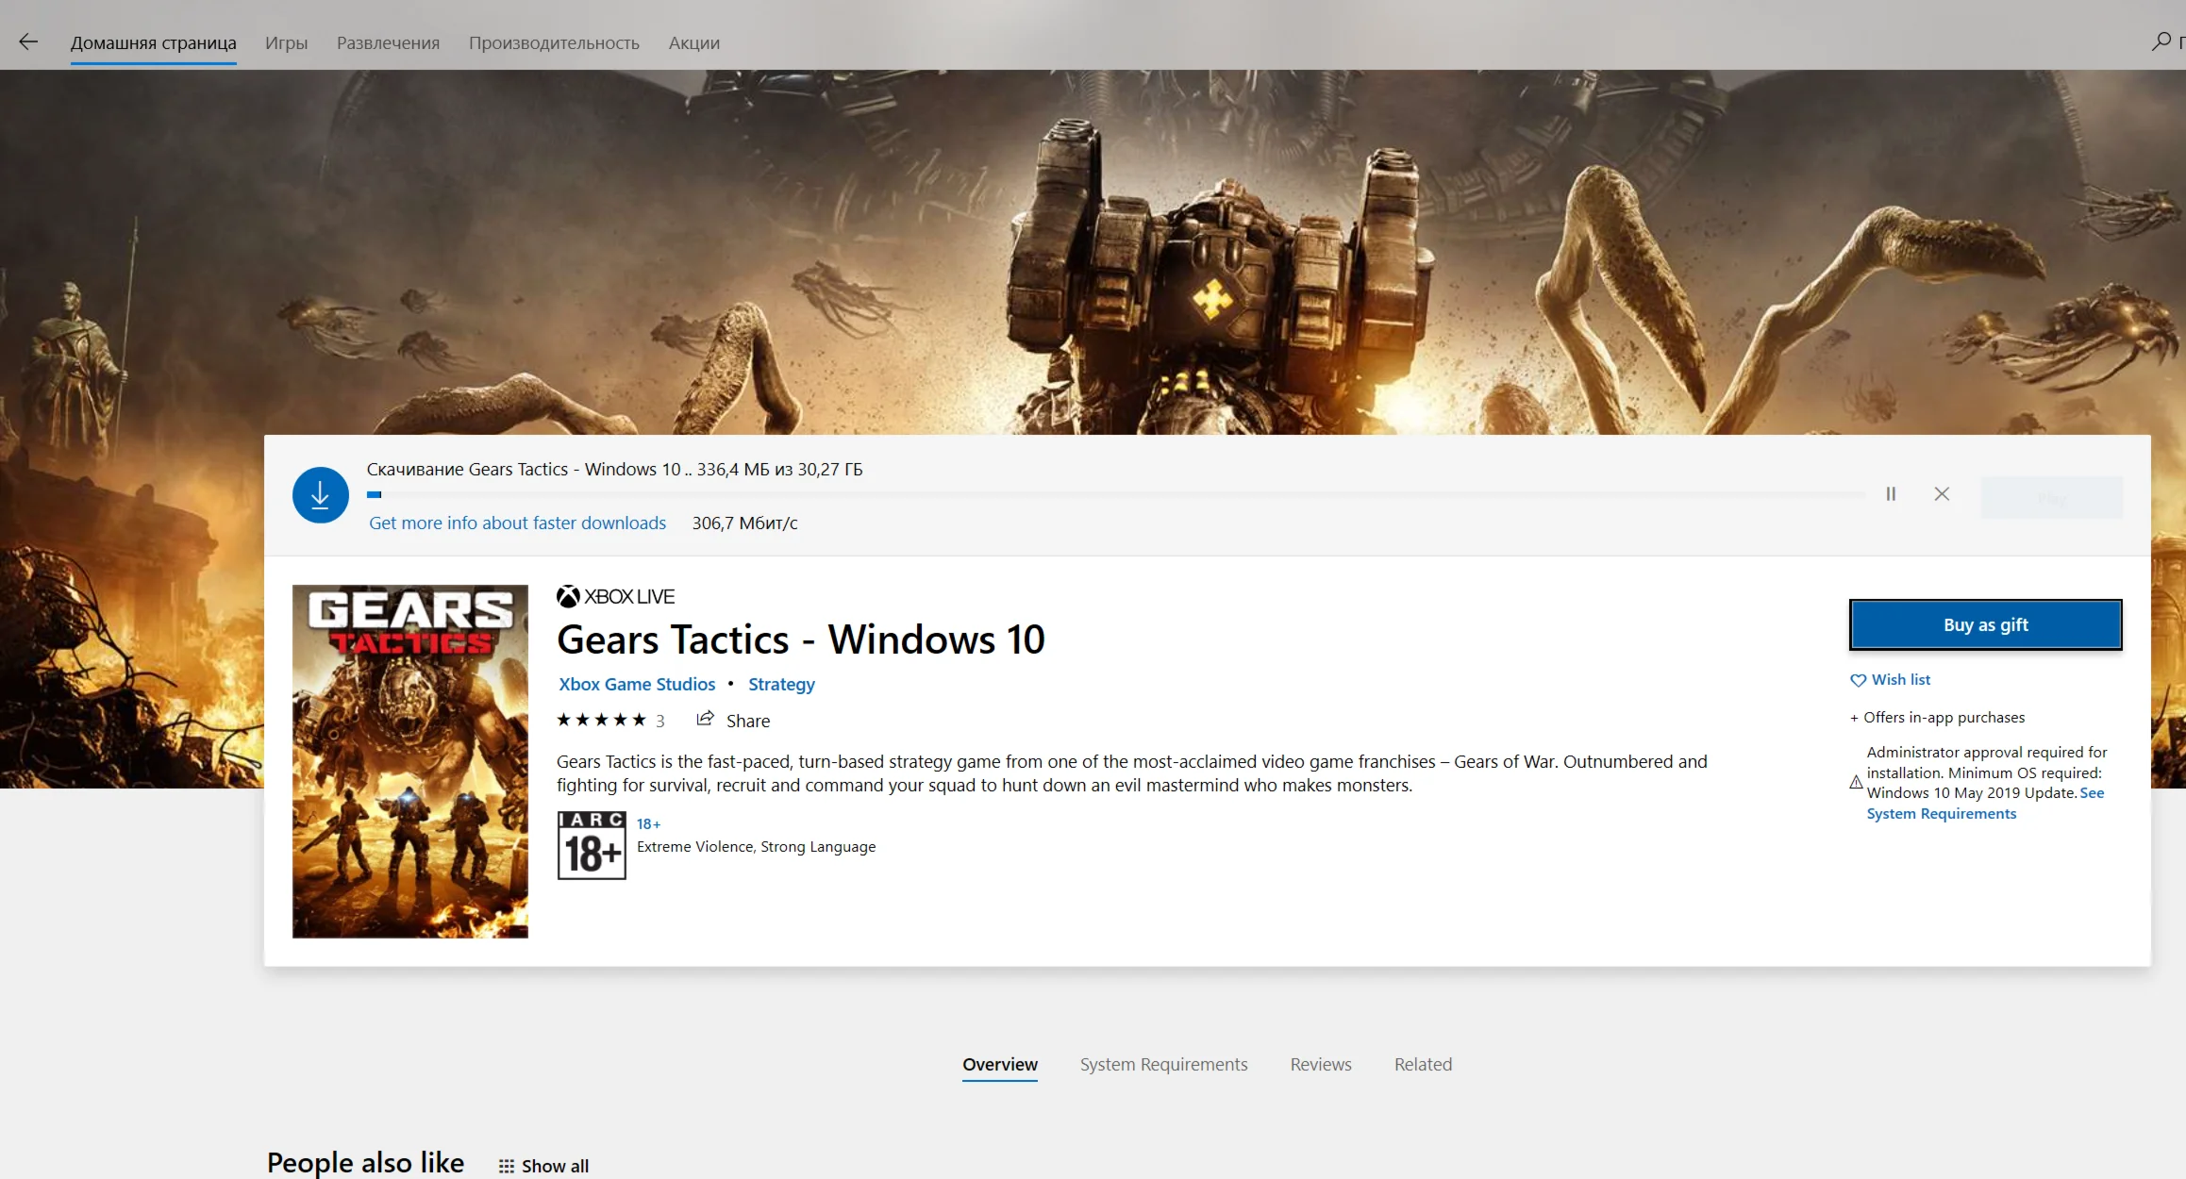Click Show all next to People also like
Image resolution: width=2186 pixels, height=1179 pixels.
[555, 1166]
